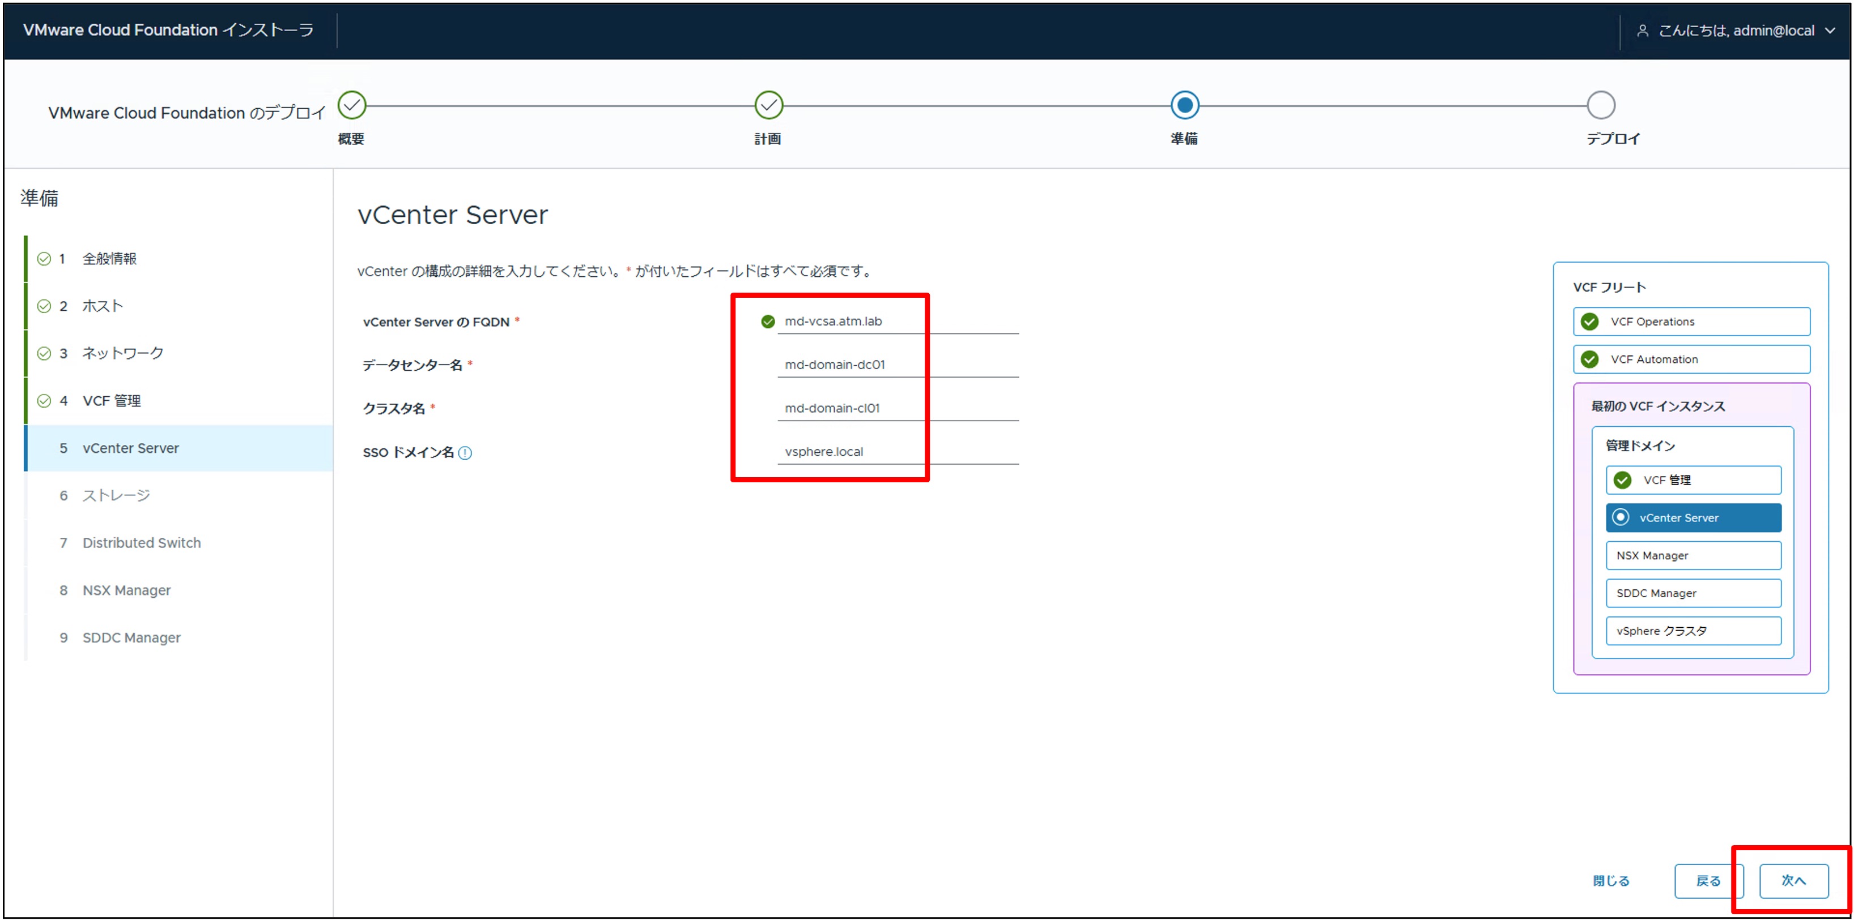The height and width of the screenshot is (921, 1854).
Task: Click the 準備 active step circle
Action: [1185, 106]
